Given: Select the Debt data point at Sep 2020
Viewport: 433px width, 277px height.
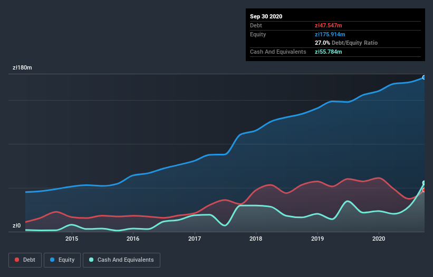Looking at the screenshot, I should (424, 190).
